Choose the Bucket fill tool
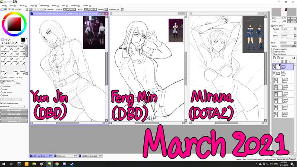This screenshot has width=297, height=167. click(x=9, y=58)
